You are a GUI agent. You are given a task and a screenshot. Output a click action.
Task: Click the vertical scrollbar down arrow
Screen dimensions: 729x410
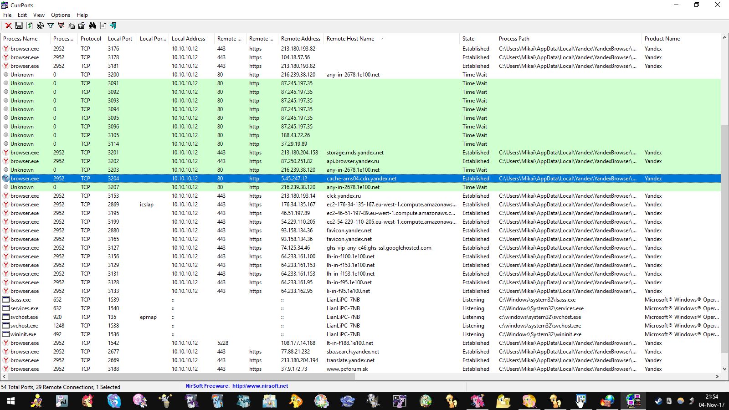[x=724, y=369]
